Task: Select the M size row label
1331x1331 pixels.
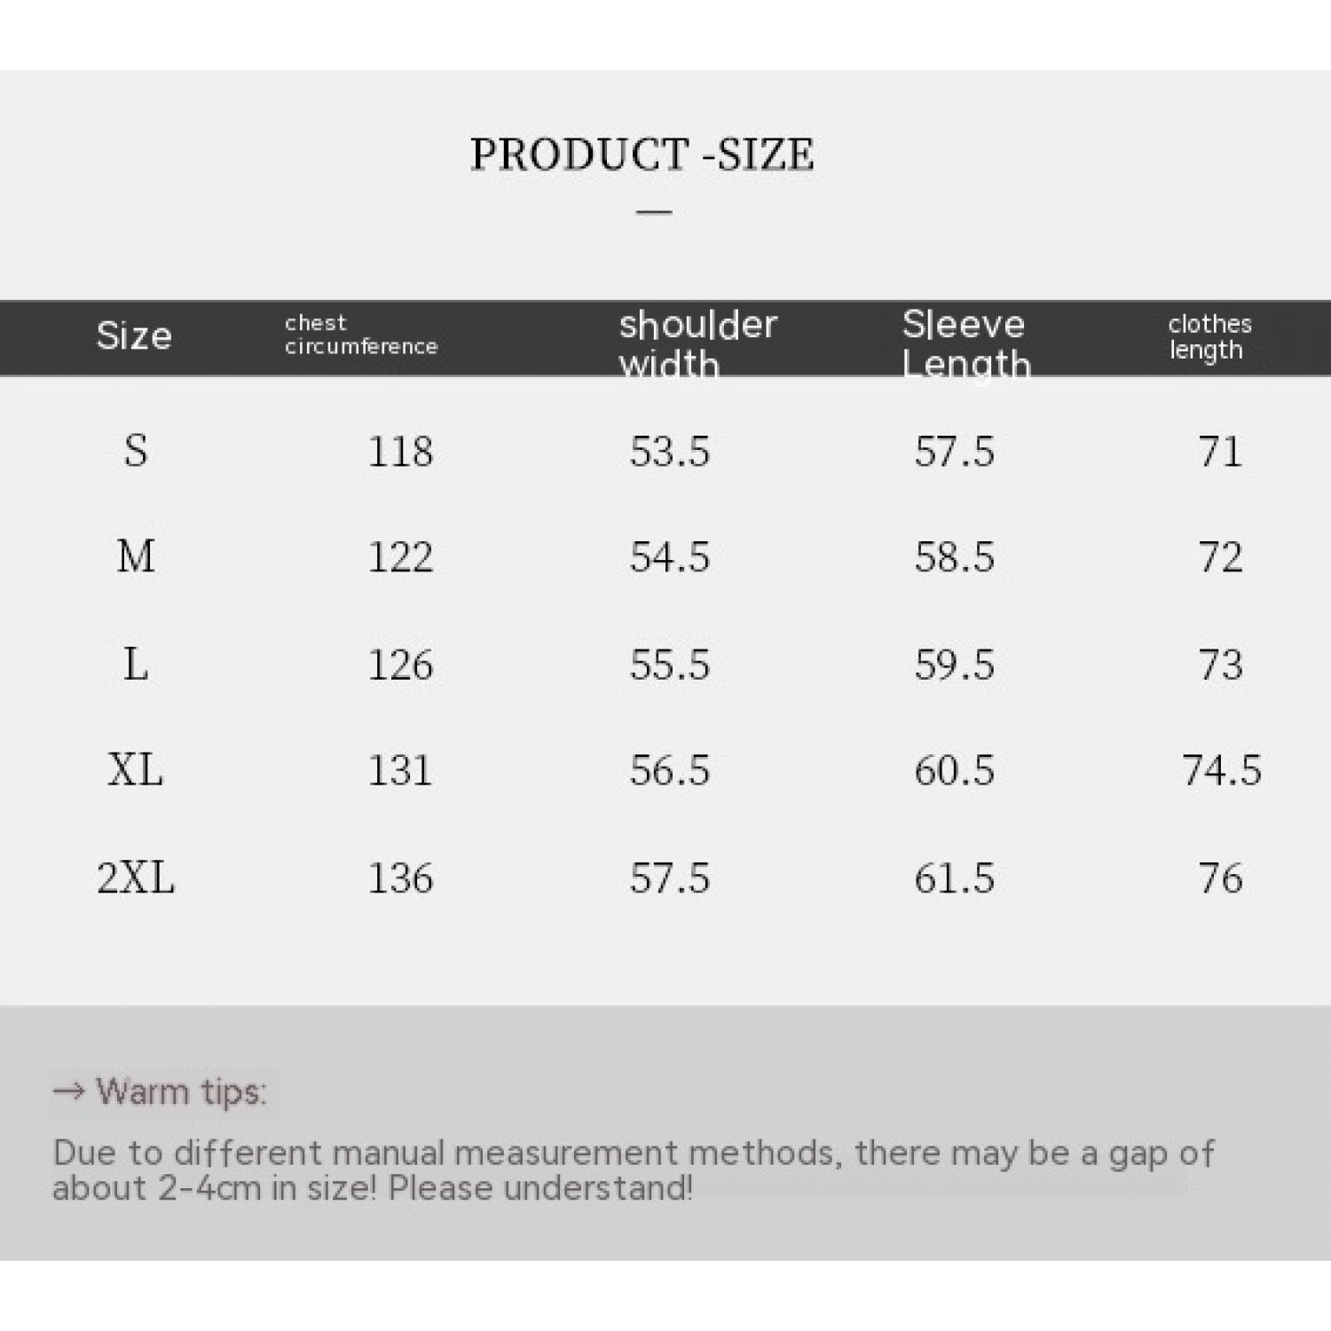Action: pos(136,557)
